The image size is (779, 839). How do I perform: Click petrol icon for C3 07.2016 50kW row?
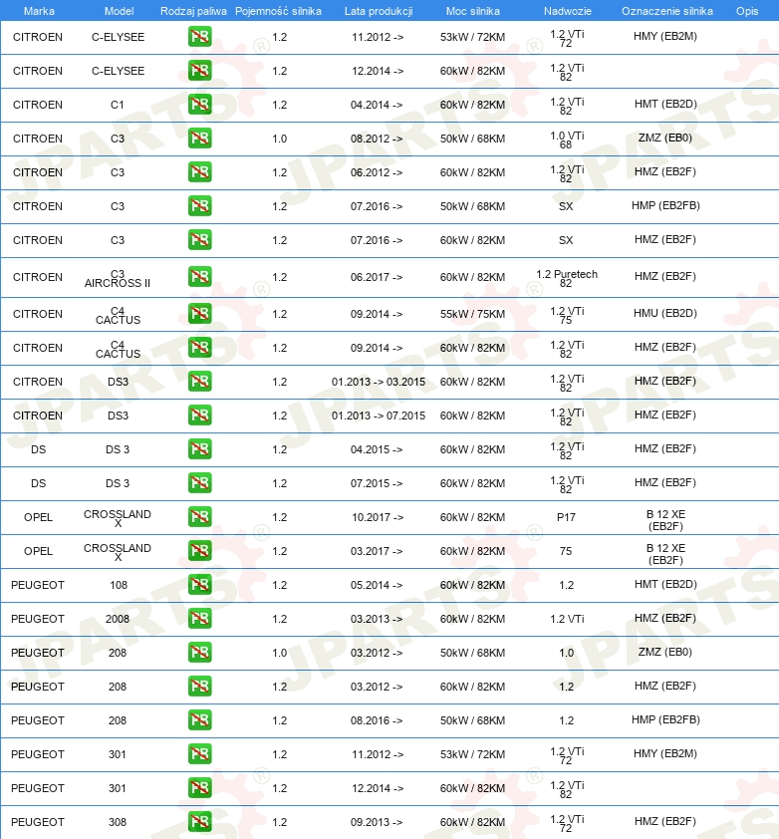tap(199, 206)
